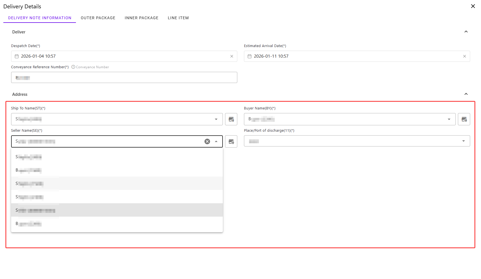Image resolution: width=481 pixels, height=279 pixels.
Task: Expand Place/Port of discharge dropdown
Action: [x=463, y=141]
